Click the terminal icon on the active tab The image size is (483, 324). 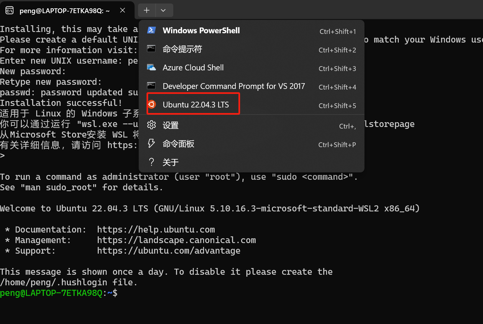[9, 10]
